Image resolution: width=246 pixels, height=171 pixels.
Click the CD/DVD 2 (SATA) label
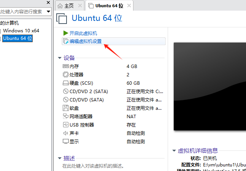(x=89, y=92)
